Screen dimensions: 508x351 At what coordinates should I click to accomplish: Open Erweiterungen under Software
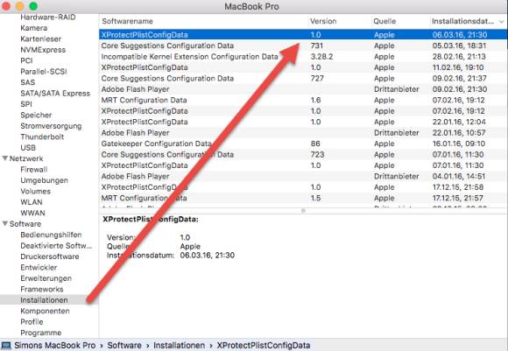point(46,278)
